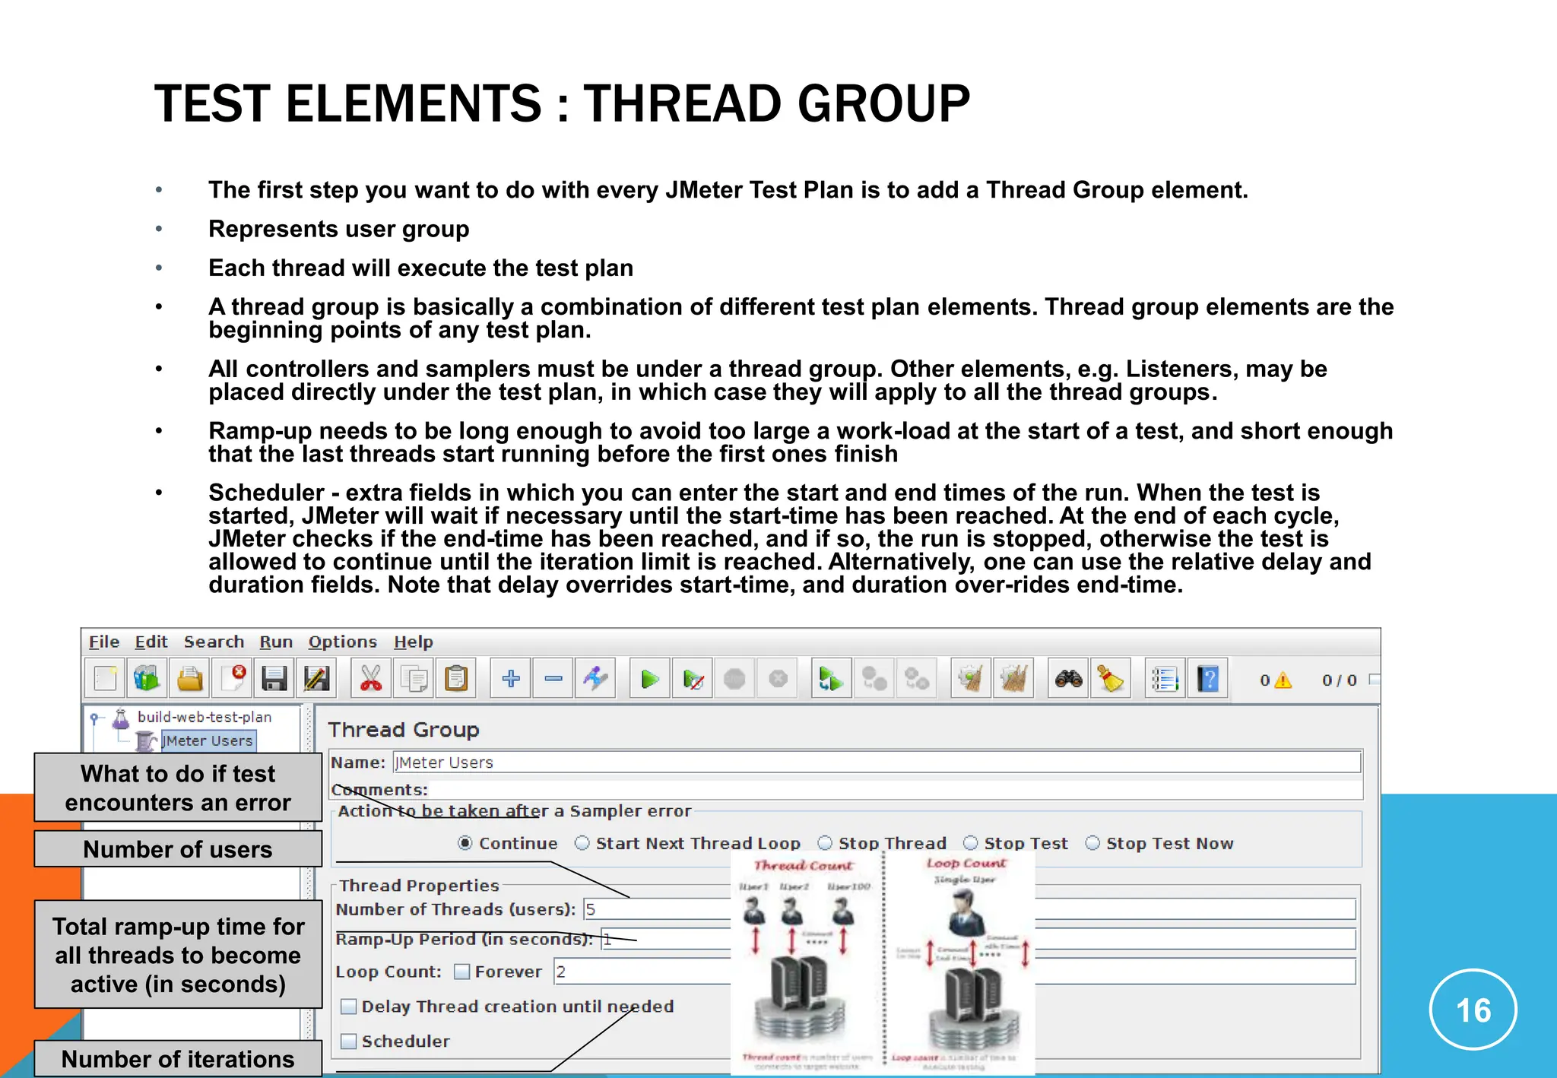Viewport: 1557px width, 1078px height.
Task: Tick Delay Thread creation until needed
Action: tap(349, 1007)
